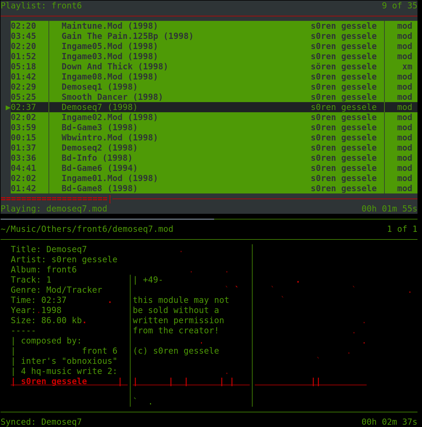Click the Playing: demoseq7.mod status text
Image resolution: width=422 pixels, height=427 pixels.
(54, 209)
